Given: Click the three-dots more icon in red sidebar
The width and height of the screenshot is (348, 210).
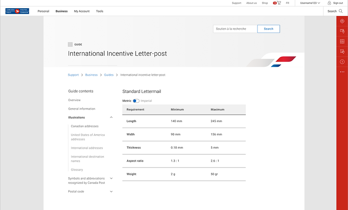Looking at the screenshot, I should click(x=342, y=72).
